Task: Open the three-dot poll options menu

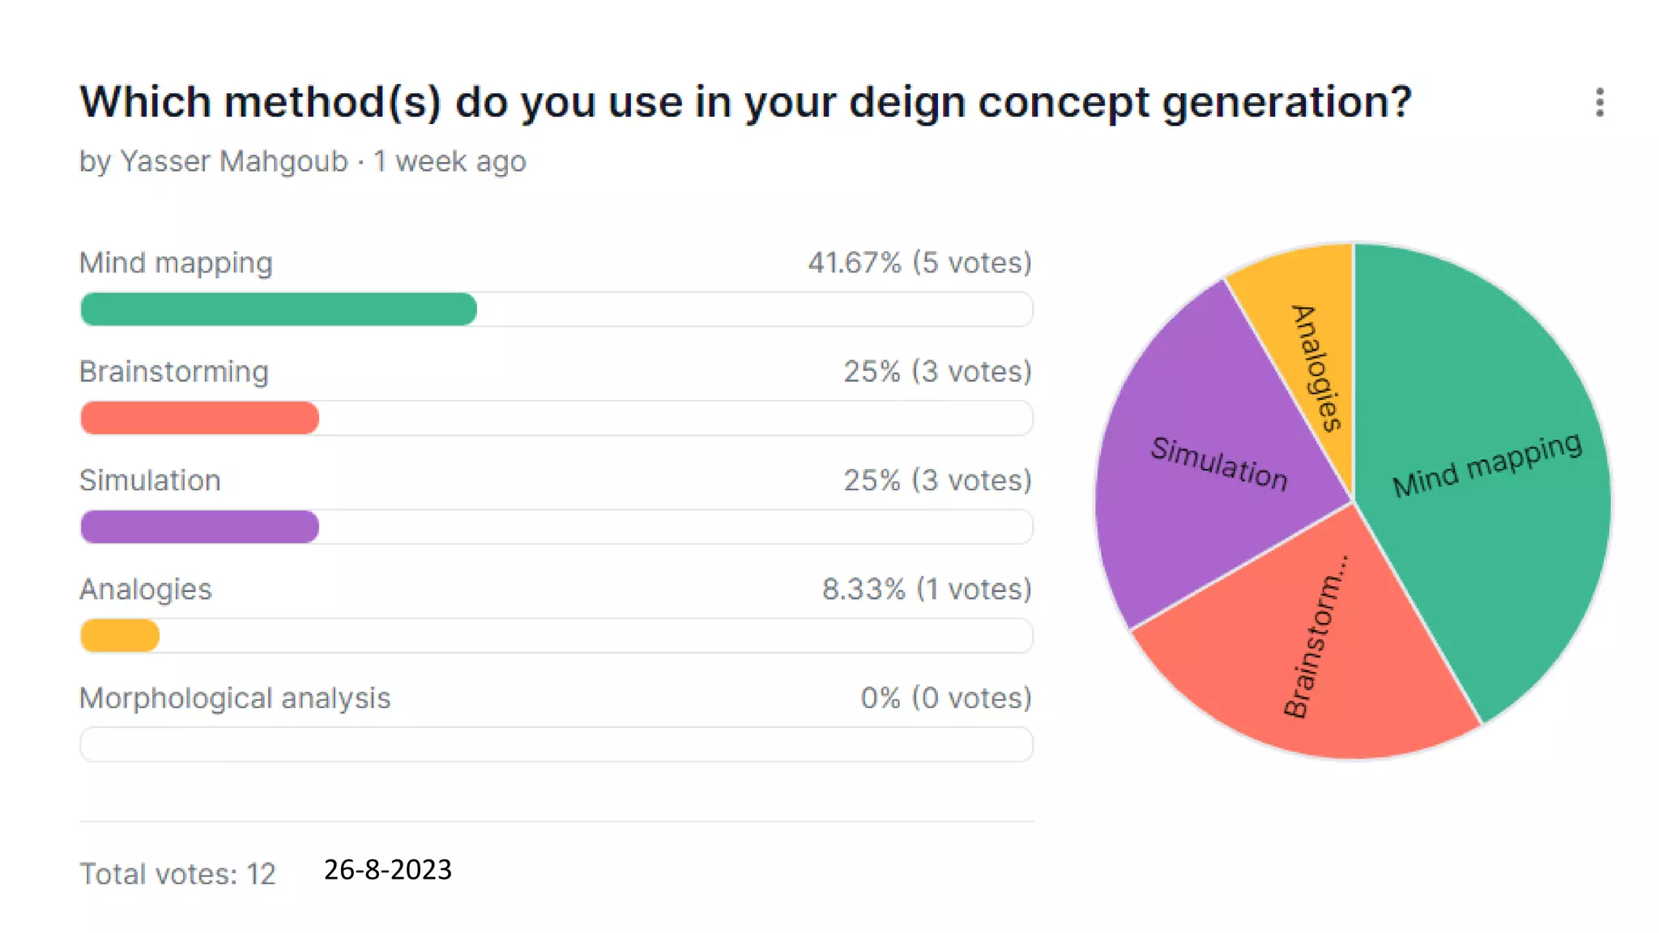Action: [x=1599, y=103]
